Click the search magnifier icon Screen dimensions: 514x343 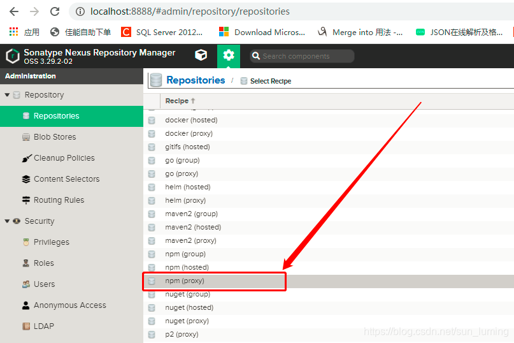click(x=256, y=56)
